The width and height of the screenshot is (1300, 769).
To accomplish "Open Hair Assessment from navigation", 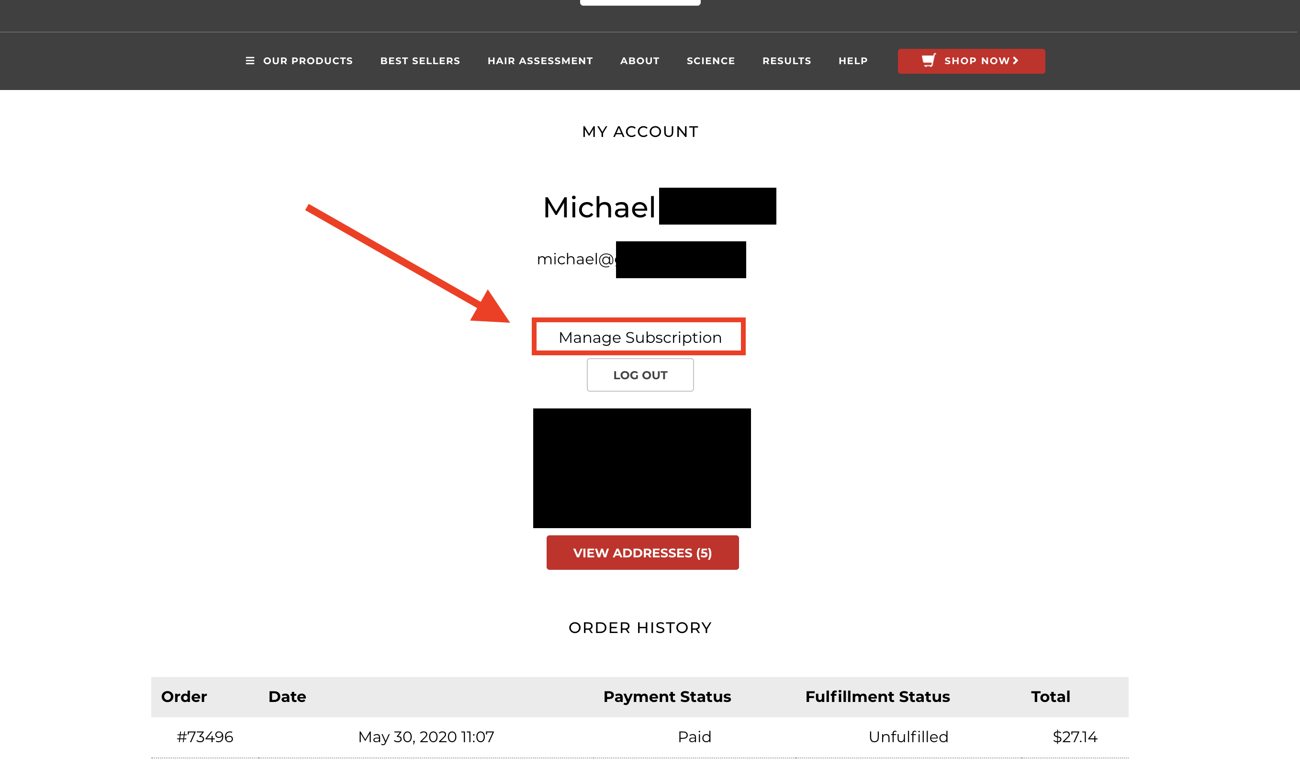I will [540, 61].
